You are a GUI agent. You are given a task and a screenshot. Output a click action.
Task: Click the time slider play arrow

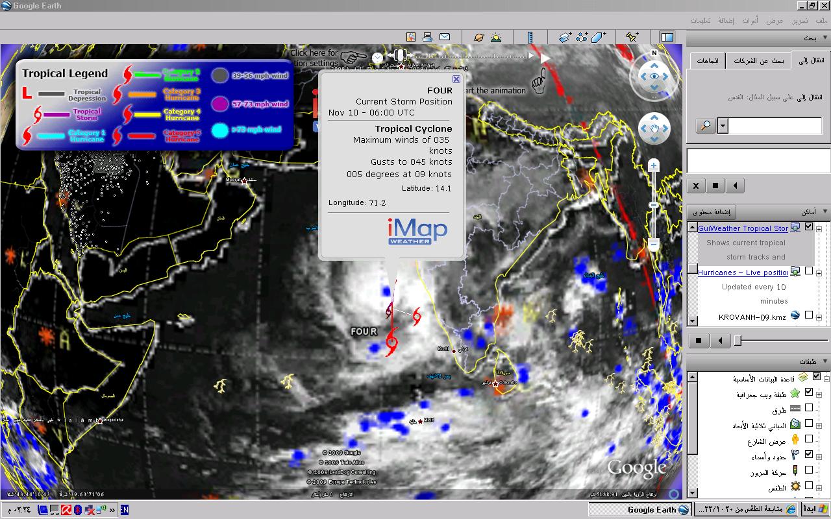tap(545, 58)
